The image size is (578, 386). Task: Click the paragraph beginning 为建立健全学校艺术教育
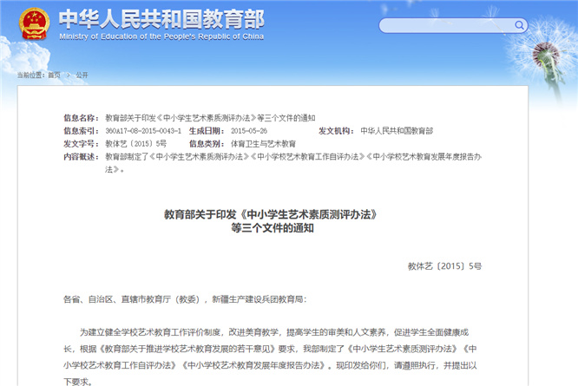(x=270, y=357)
